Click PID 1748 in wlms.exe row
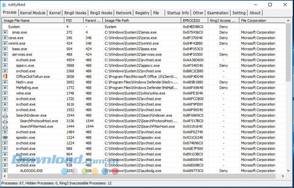 (x=70, y=93)
